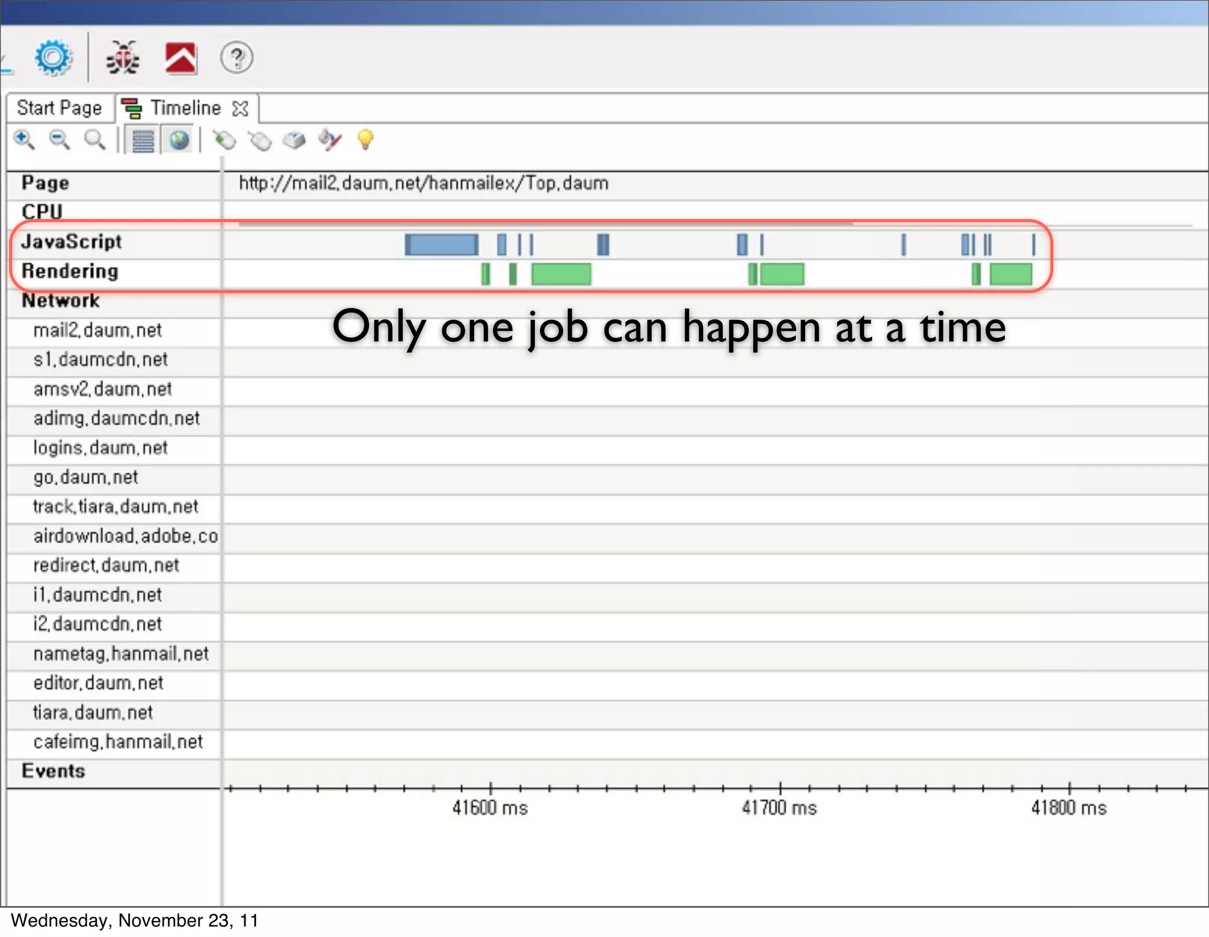Click the keyboard key events icon
Viewport: 1209px width, 937px height.
pos(294,141)
